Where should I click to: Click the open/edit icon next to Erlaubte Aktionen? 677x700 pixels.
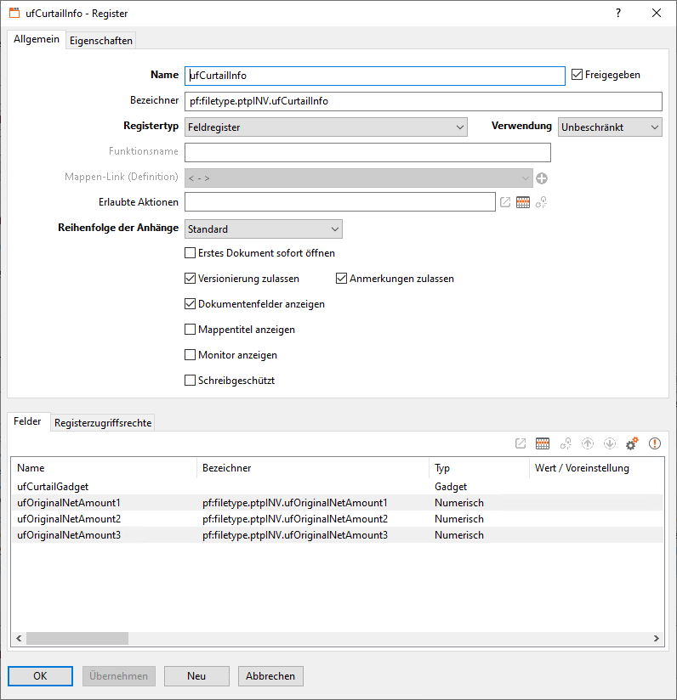(505, 202)
